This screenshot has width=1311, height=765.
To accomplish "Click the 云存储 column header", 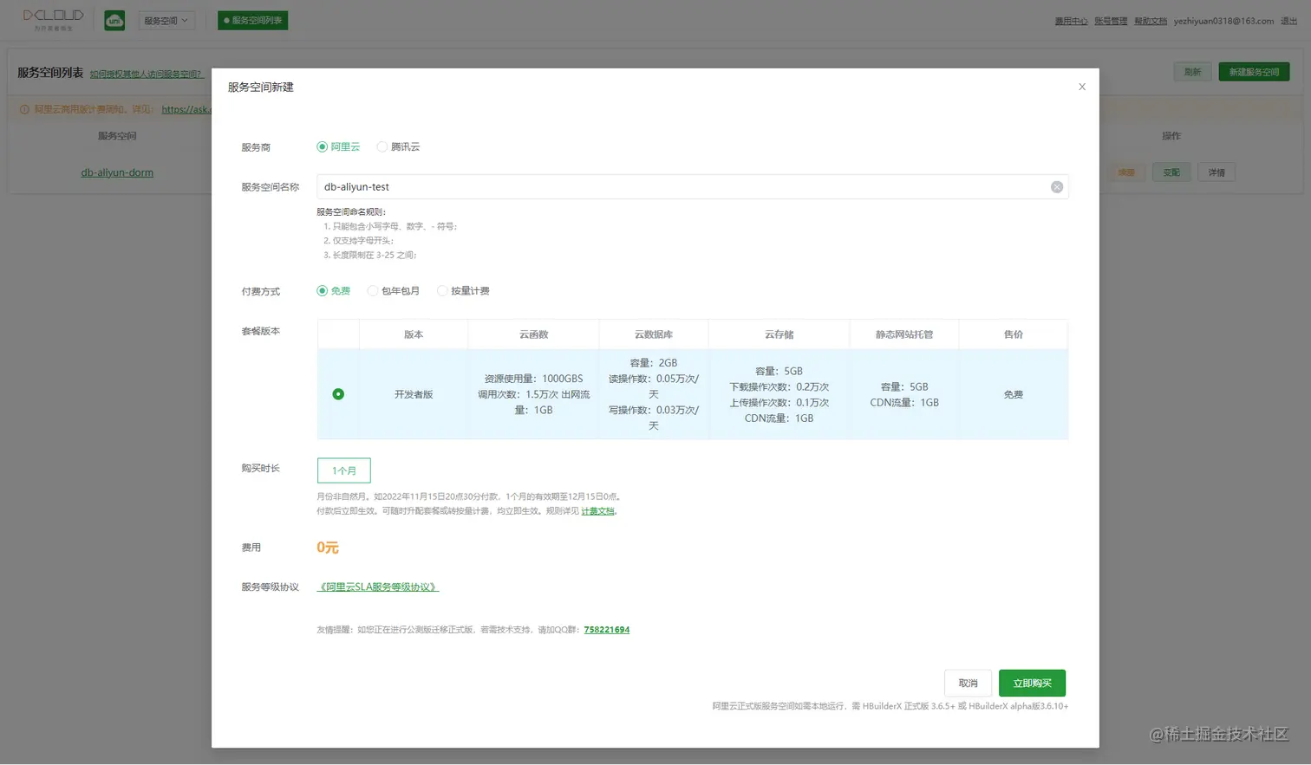I will coord(779,334).
